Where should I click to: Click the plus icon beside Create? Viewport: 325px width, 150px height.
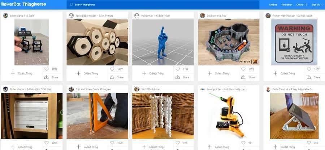coord(306,5)
